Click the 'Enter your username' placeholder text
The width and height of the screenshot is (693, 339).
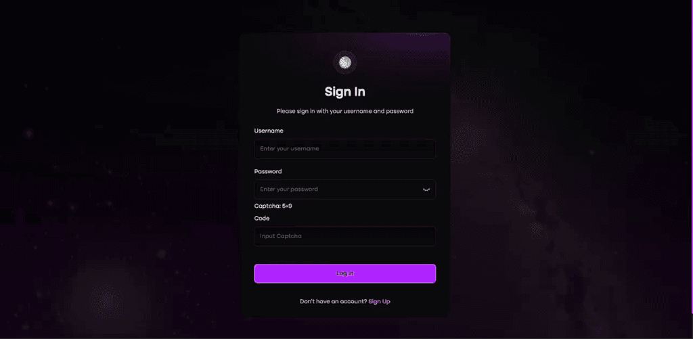coord(290,149)
